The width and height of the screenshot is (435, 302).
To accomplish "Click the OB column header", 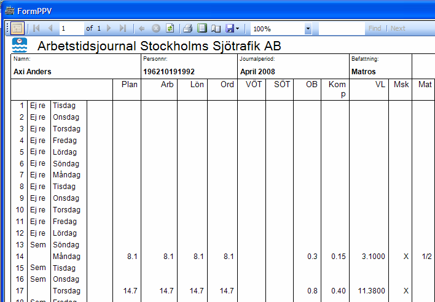I will (312, 85).
